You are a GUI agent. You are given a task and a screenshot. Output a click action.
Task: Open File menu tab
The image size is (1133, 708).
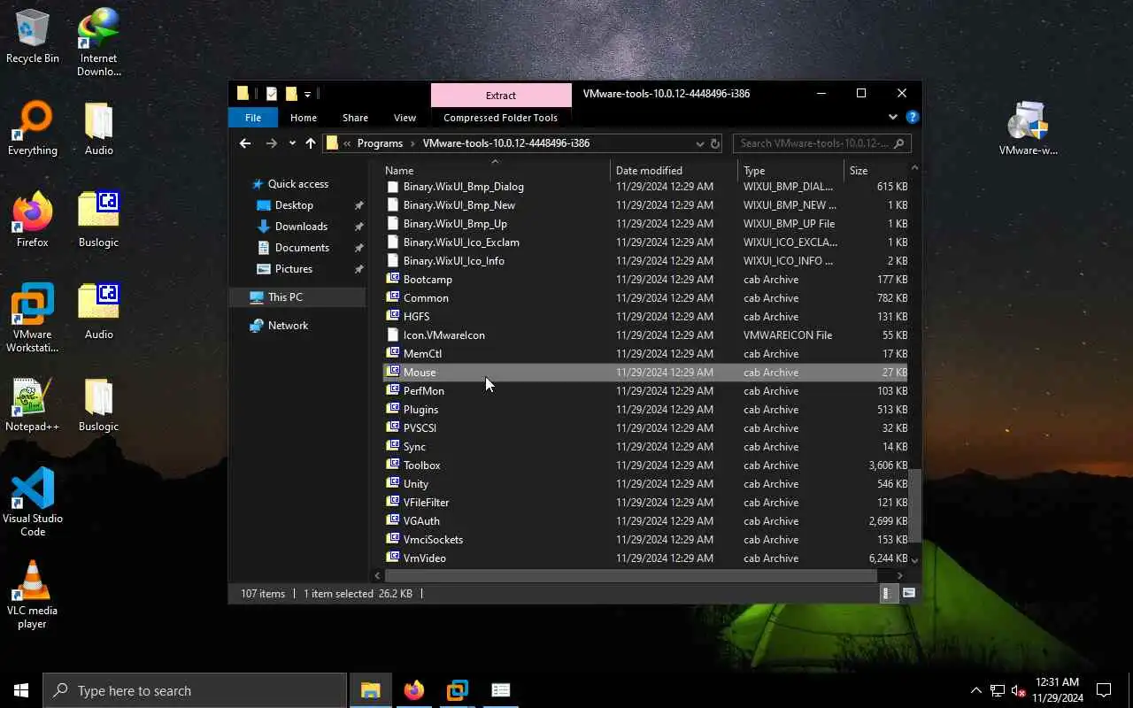253,118
